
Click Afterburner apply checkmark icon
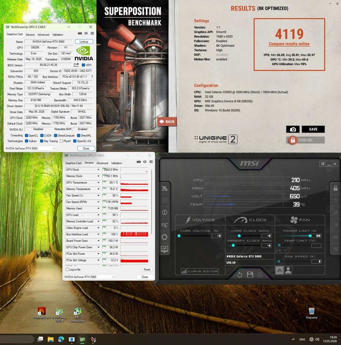click(x=260, y=275)
